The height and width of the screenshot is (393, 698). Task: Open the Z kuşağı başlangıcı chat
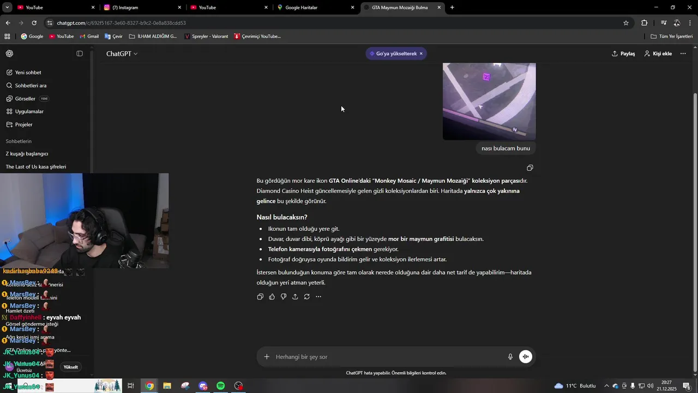[27, 154]
